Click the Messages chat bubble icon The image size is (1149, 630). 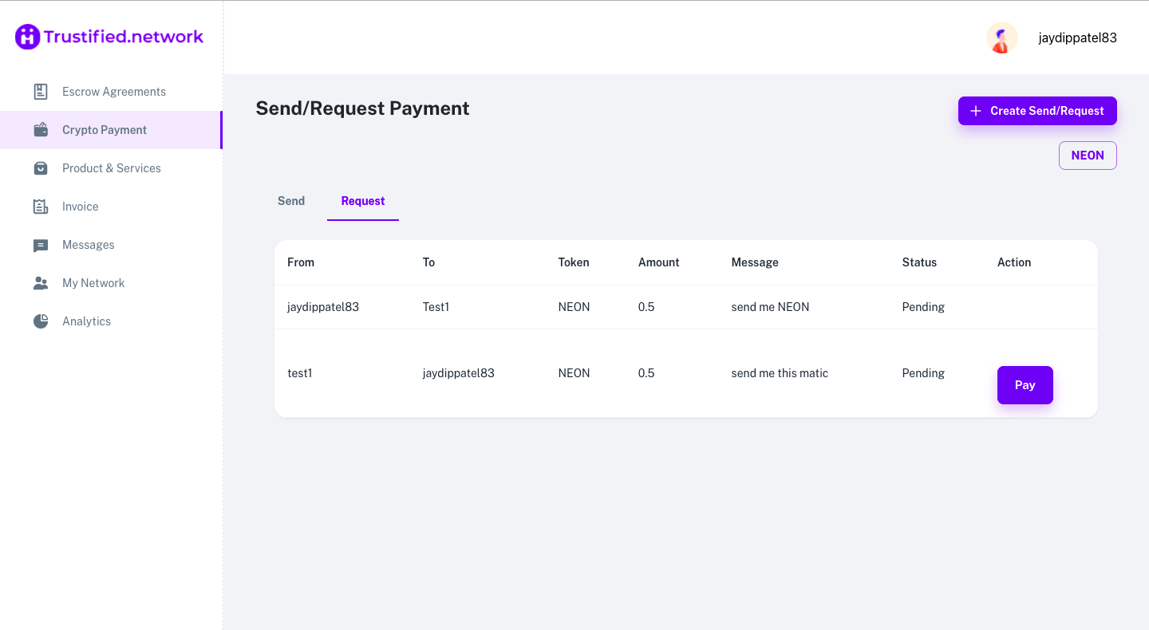point(41,246)
